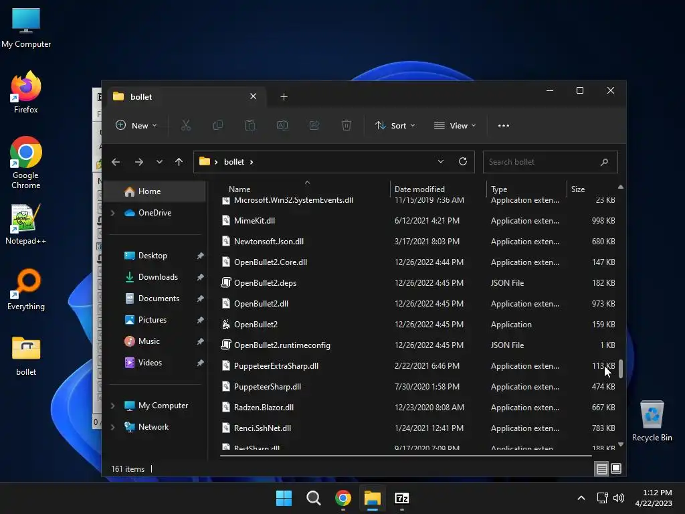Click the 7-Zip taskbar icon
The height and width of the screenshot is (514, 685).
coord(402,498)
